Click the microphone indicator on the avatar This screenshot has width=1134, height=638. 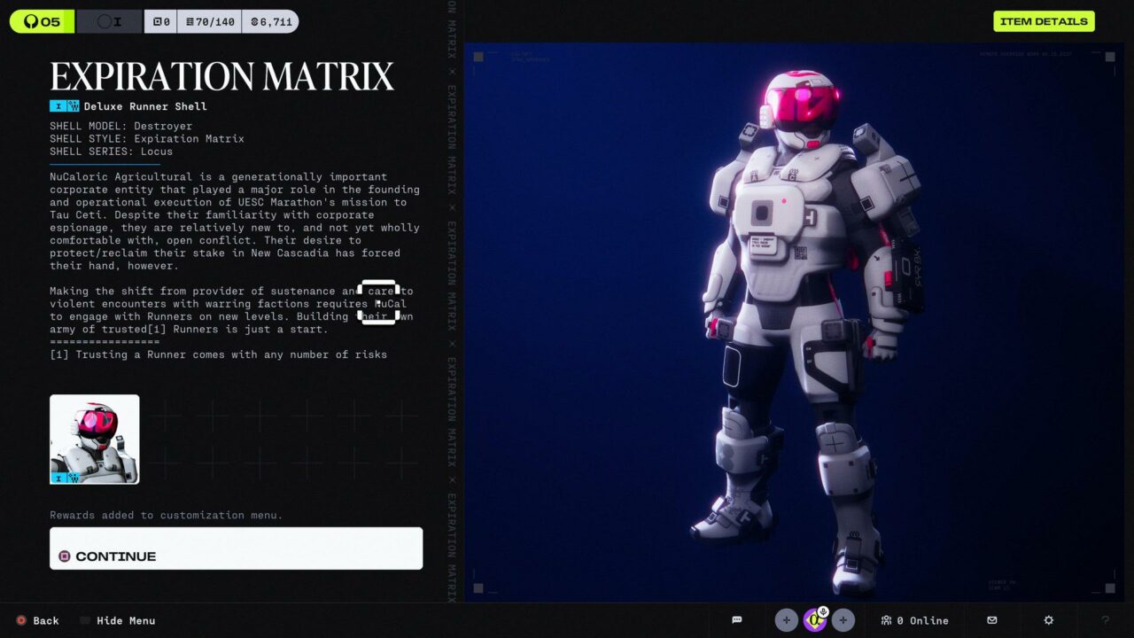(823, 611)
